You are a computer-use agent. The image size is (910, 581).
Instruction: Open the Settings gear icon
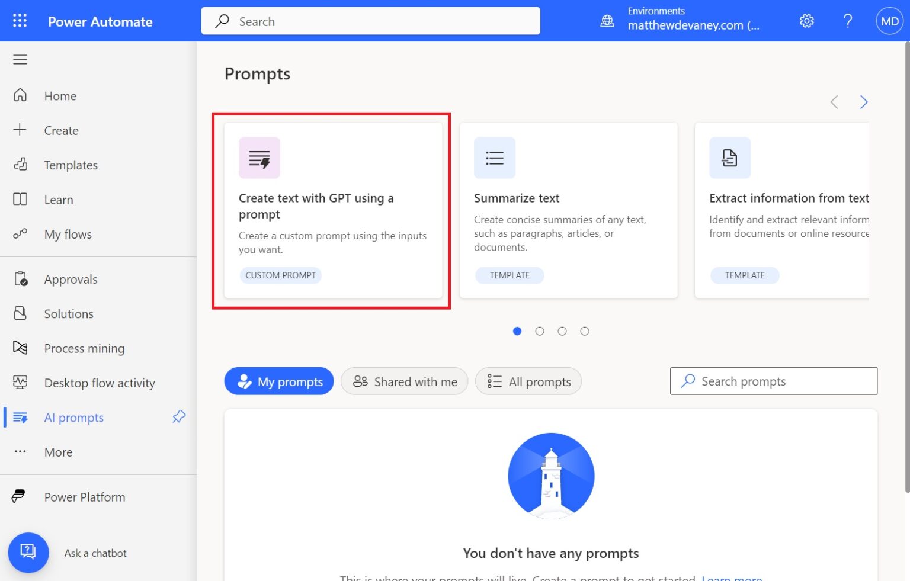806,20
